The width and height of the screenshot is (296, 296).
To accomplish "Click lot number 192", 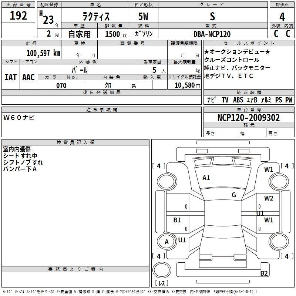I will pos(18,16).
